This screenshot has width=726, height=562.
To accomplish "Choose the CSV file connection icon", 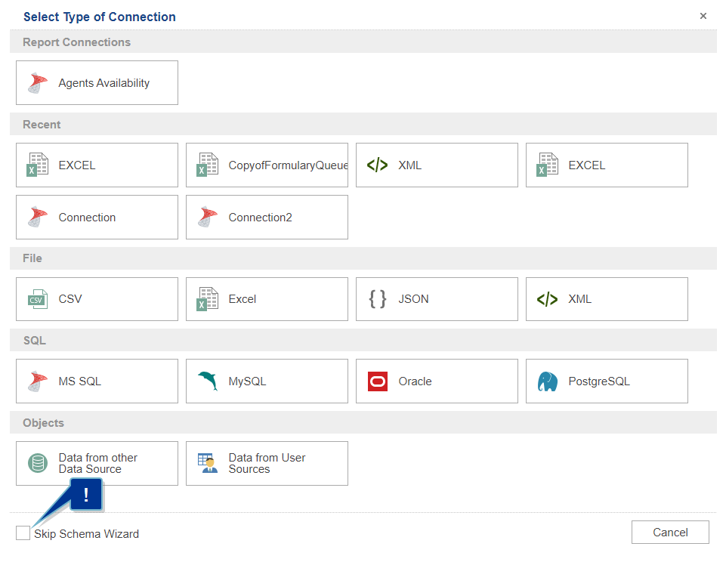I will [x=38, y=299].
